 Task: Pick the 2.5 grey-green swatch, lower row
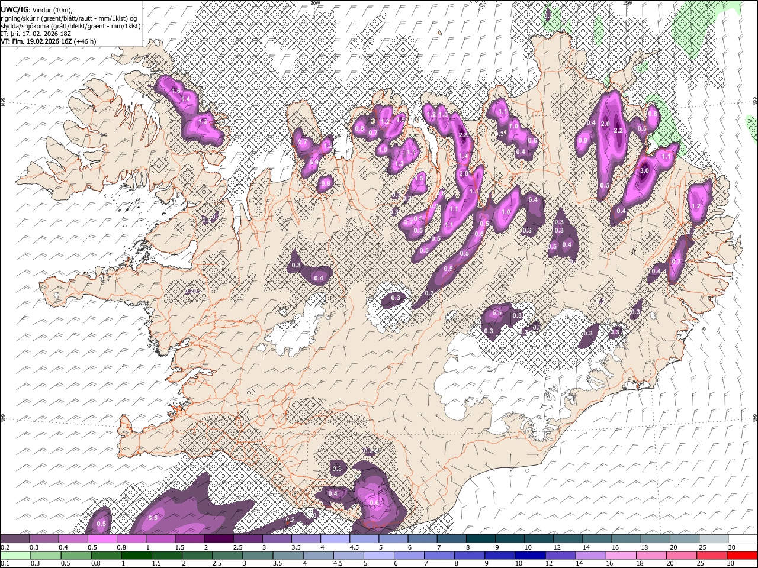(x=227, y=555)
